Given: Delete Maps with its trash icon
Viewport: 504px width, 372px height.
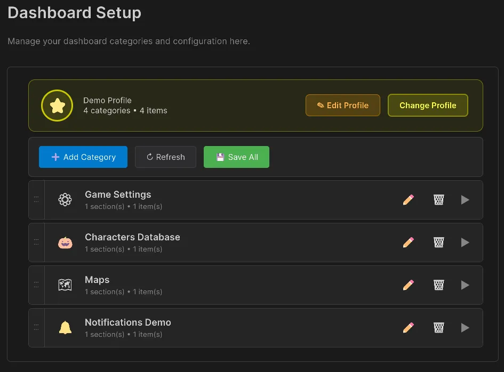Looking at the screenshot, I should [438, 285].
